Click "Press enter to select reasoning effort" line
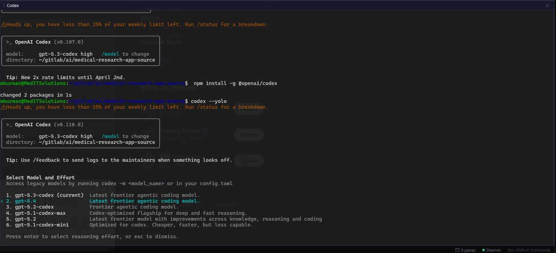The height and width of the screenshot is (253, 556). (92, 237)
